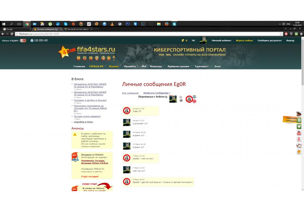Close the Личные сообщения tab

click(61, 29)
